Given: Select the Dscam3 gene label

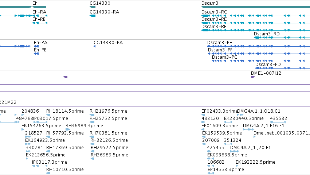Looking at the screenshot, I should (x=209, y=3).
